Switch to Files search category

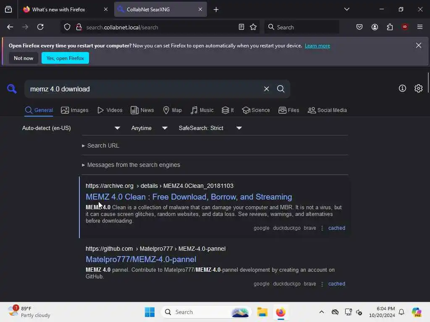288,110
